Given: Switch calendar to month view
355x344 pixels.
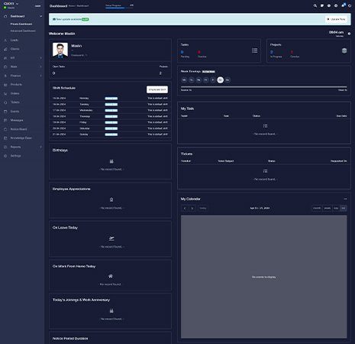Looking at the screenshot, I should pyautogui.click(x=317, y=208).
